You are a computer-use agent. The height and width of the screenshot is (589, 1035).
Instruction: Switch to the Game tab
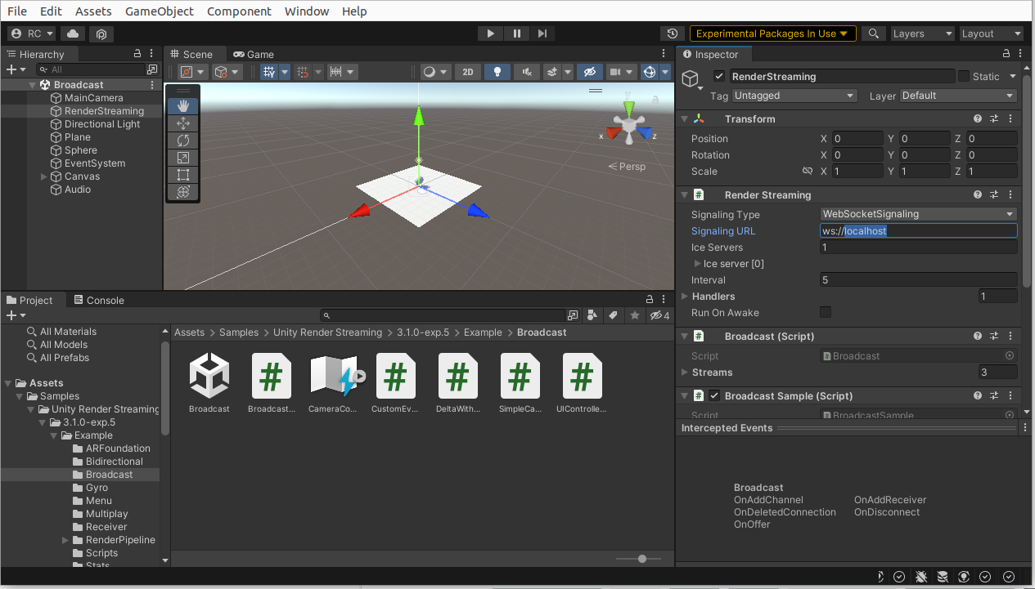tap(254, 54)
